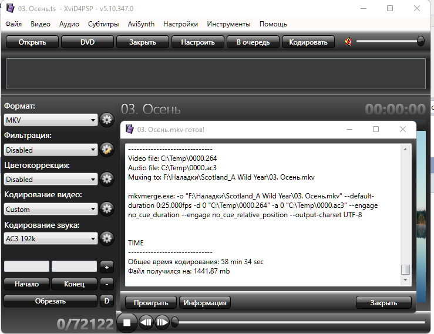The height and width of the screenshot is (334, 434).
Task: Click the 0/72122 frame counter
Action: (85, 324)
